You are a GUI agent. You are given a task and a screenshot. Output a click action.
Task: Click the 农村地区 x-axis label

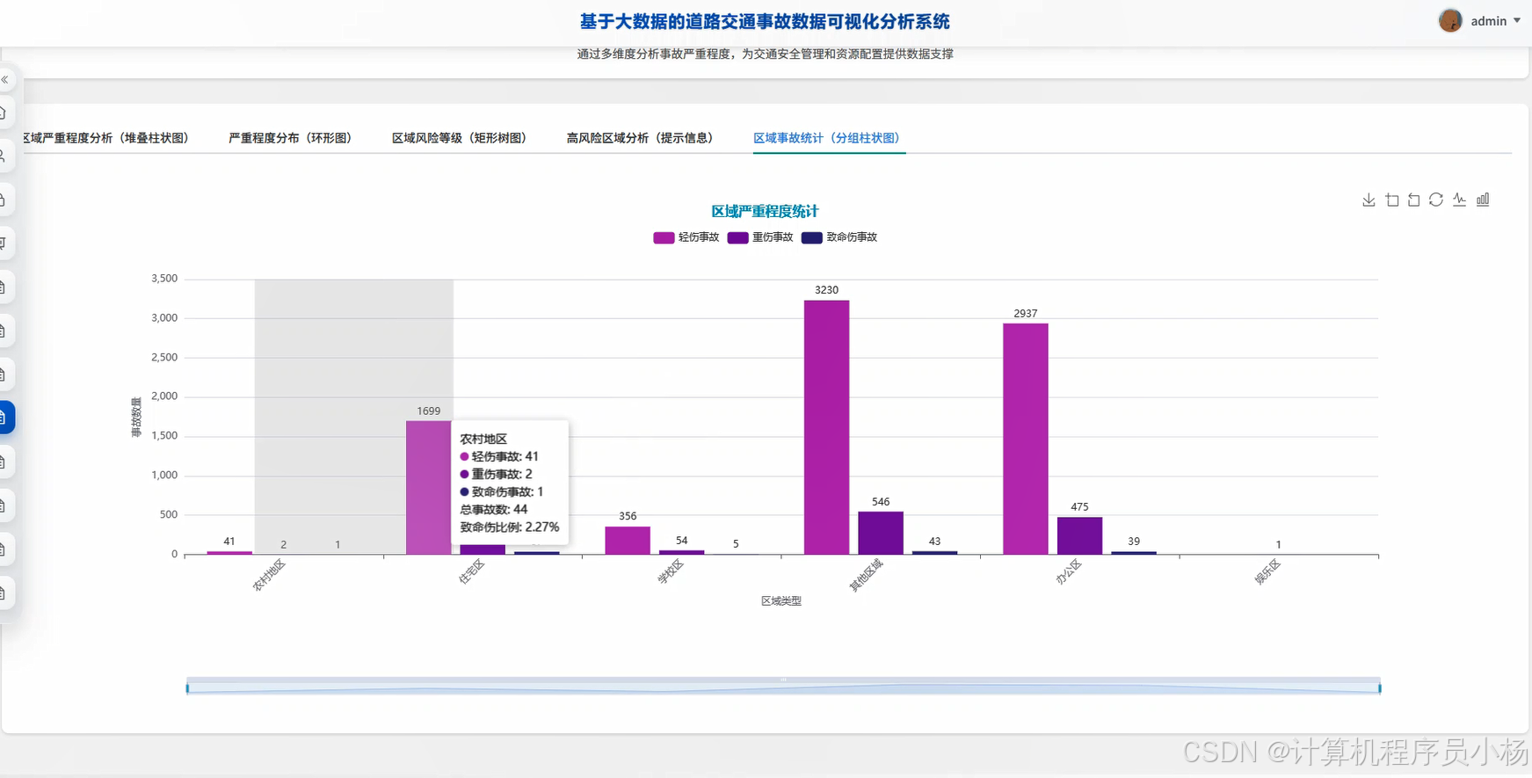click(269, 575)
